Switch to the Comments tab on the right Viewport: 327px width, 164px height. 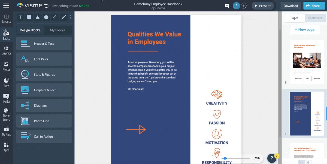coord(315,18)
